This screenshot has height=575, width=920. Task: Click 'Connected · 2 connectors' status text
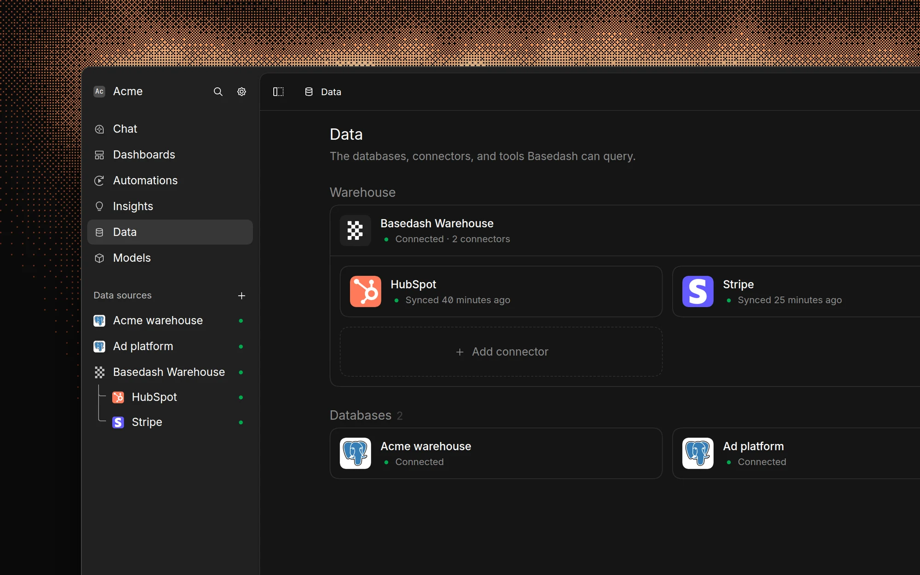[x=453, y=239]
